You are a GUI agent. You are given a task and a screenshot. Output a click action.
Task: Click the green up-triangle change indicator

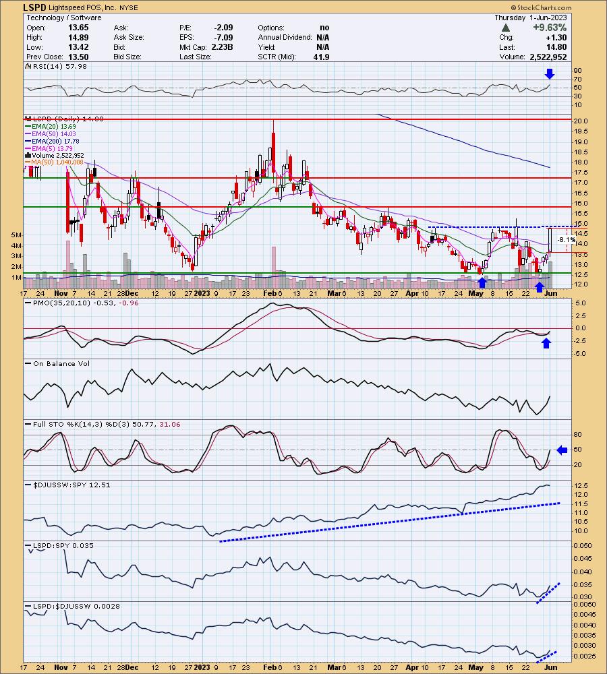[x=506, y=28]
